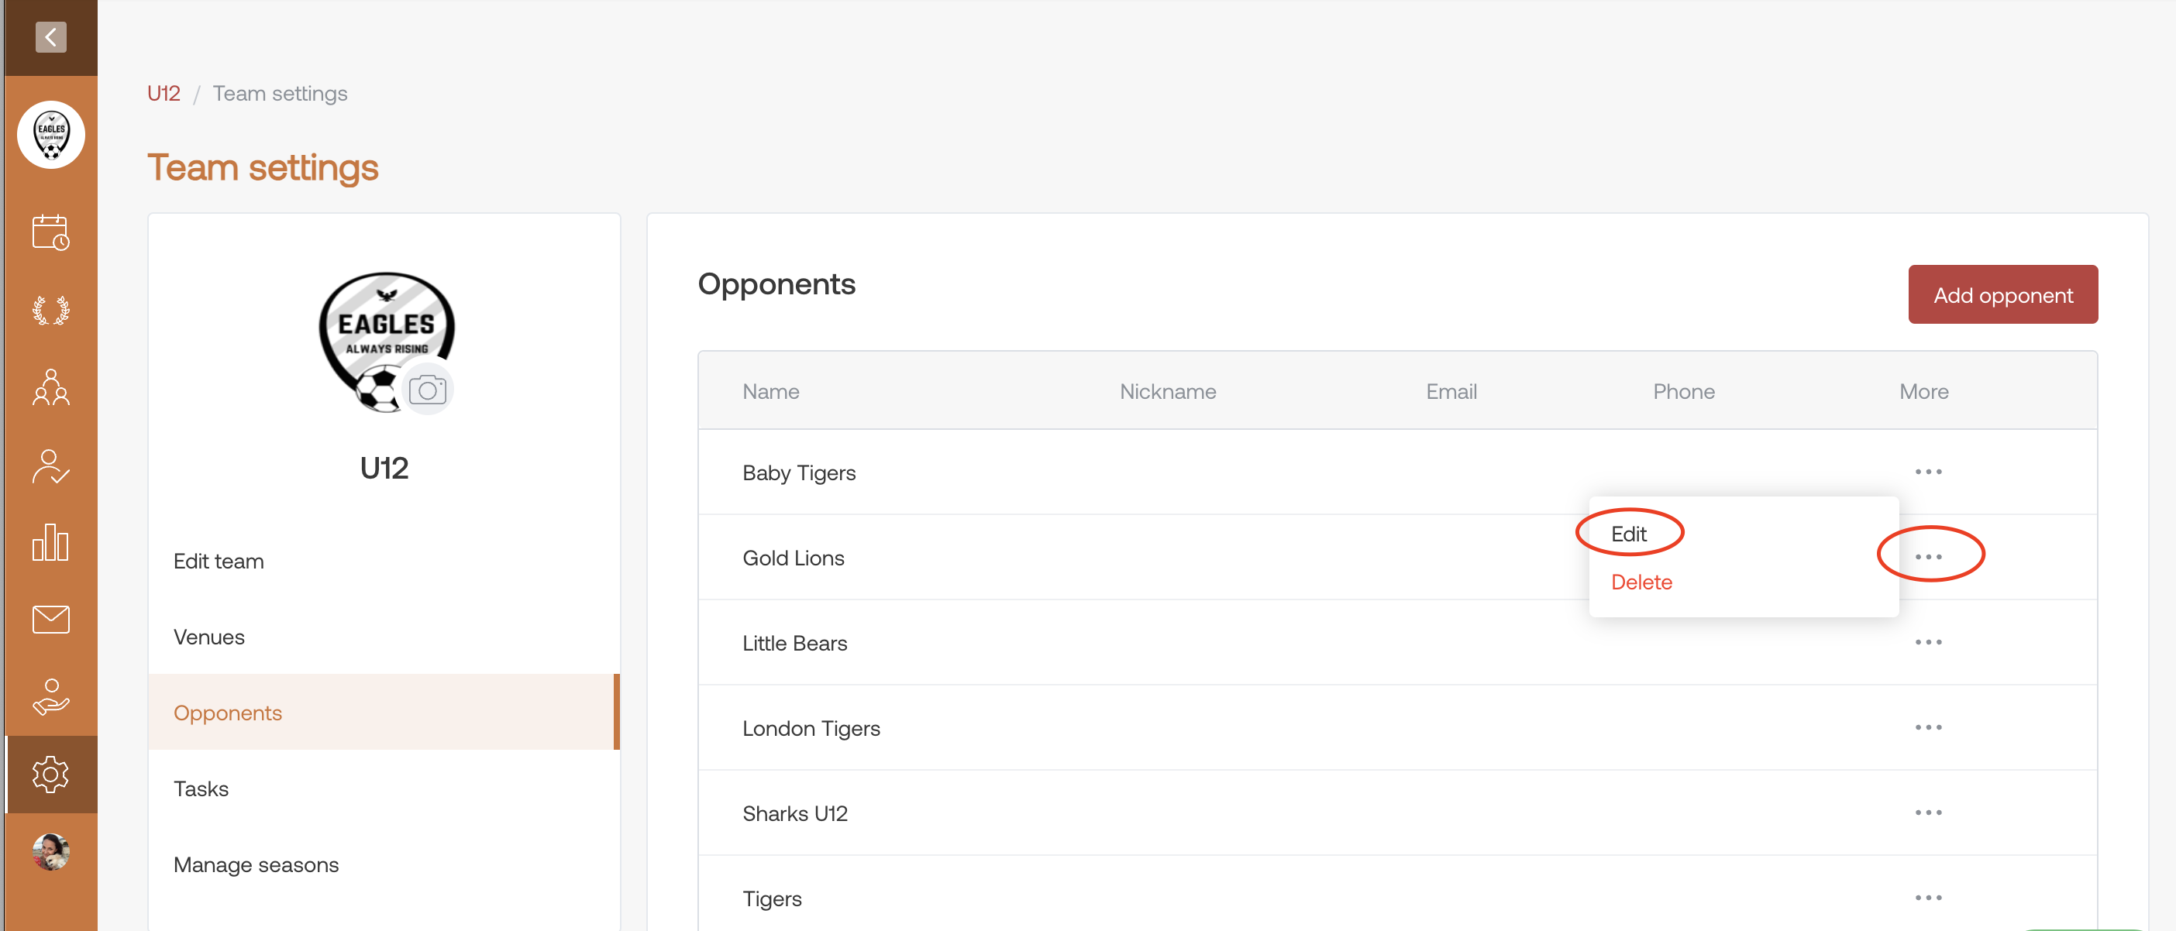Click the Add opponent button
This screenshot has width=2176, height=931.
point(2002,294)
